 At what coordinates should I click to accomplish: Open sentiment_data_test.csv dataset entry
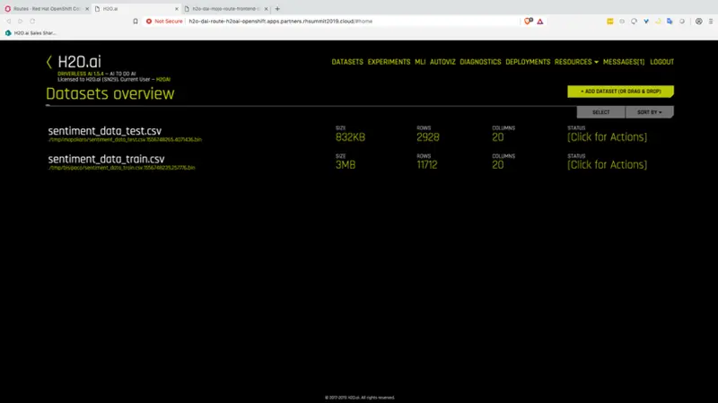coord(105,131)
